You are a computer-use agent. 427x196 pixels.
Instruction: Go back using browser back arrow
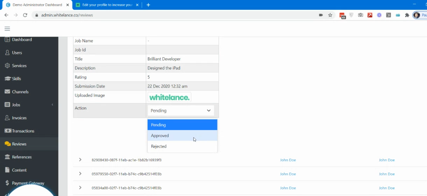pyautogui.click(x=6, y=15)
